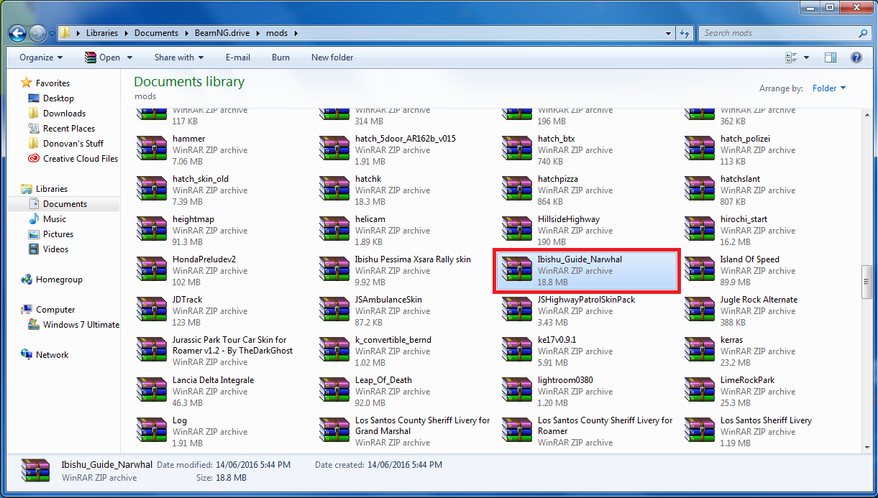Click the Music library icon
The width and height of the screenshot is (878, 498).
[x=33, y=219]
